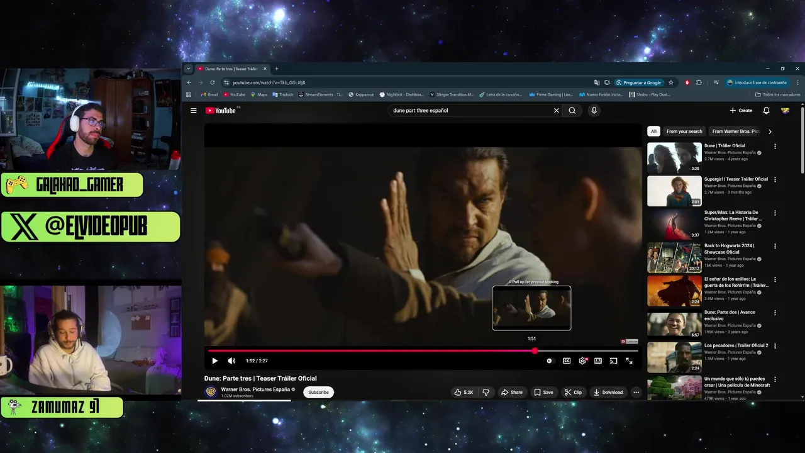The image size is (805, 453).
Task: Switch to theater mode
Action: (x=598, y=361)
